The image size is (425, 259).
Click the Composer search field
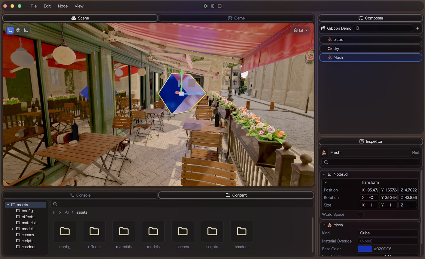click(383, 28)
